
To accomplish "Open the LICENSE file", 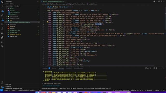I will tap(12, 28).
